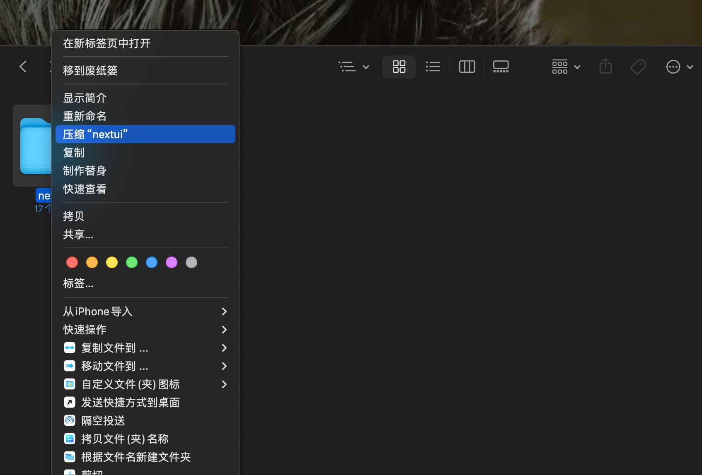Click the 自定义文件 (夹) 图标 icon

click(x=70, y=384)
